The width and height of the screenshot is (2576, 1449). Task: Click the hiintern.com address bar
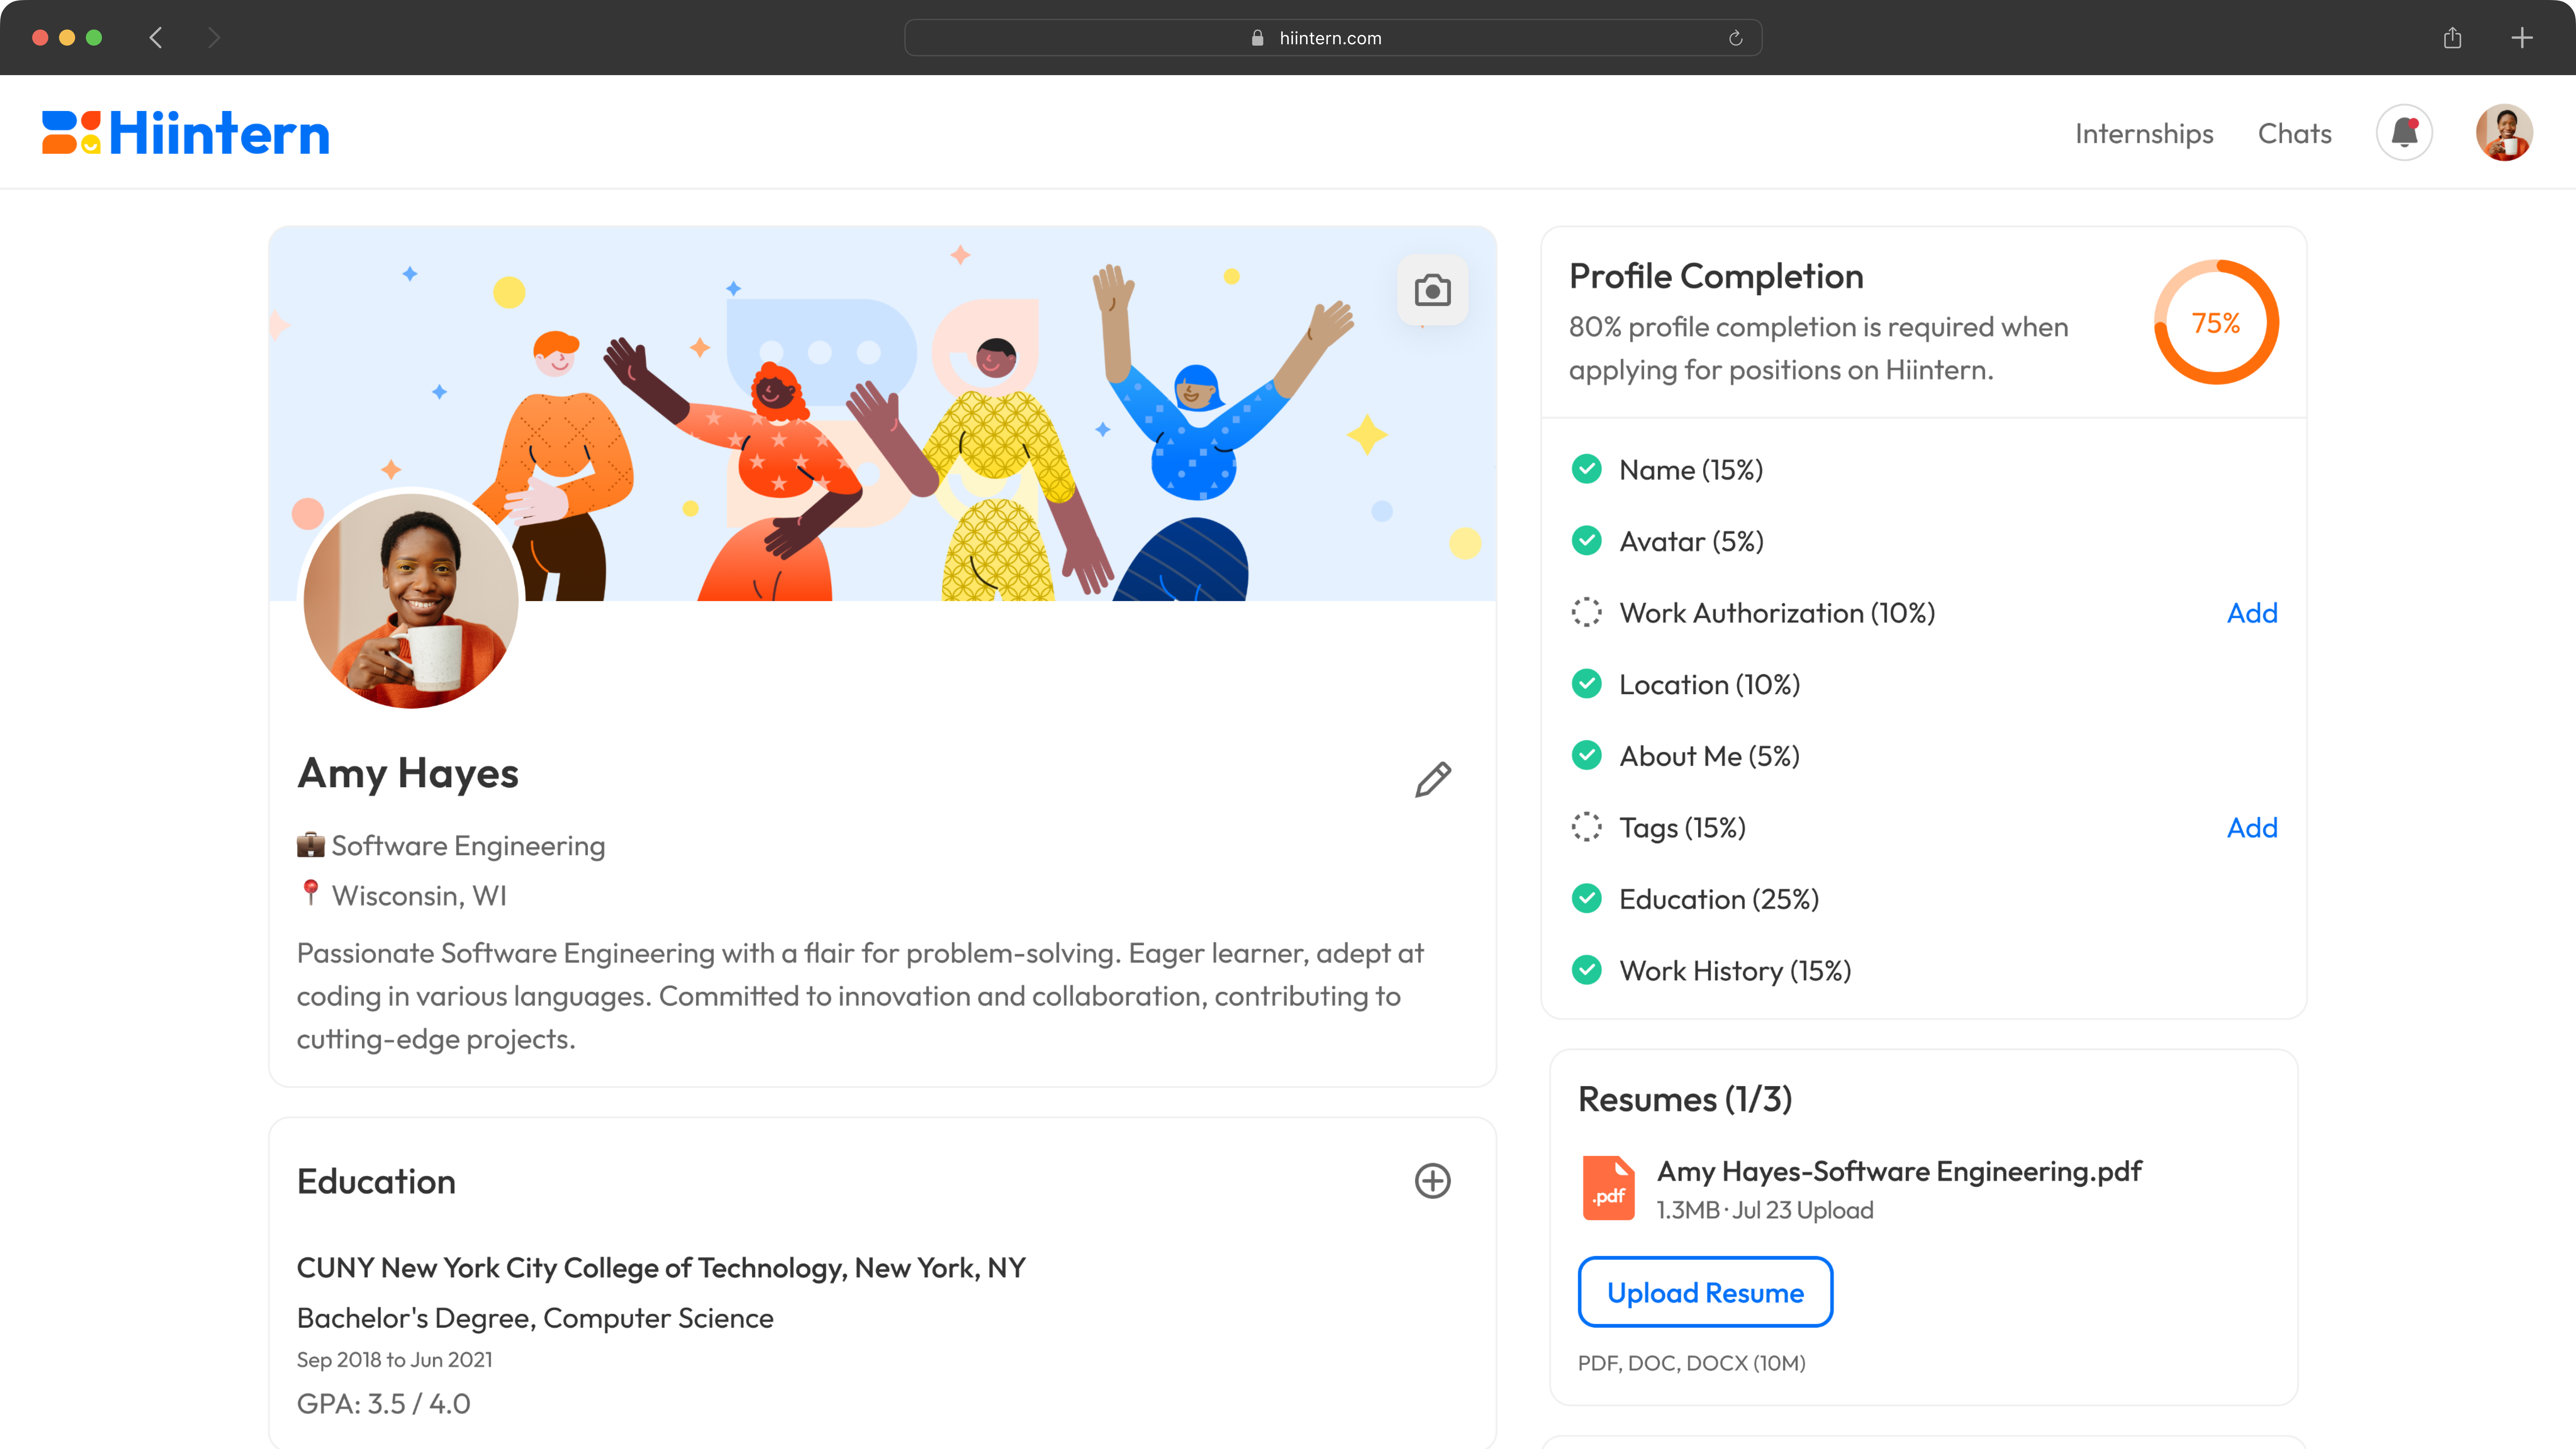[x=1333, y=38]
